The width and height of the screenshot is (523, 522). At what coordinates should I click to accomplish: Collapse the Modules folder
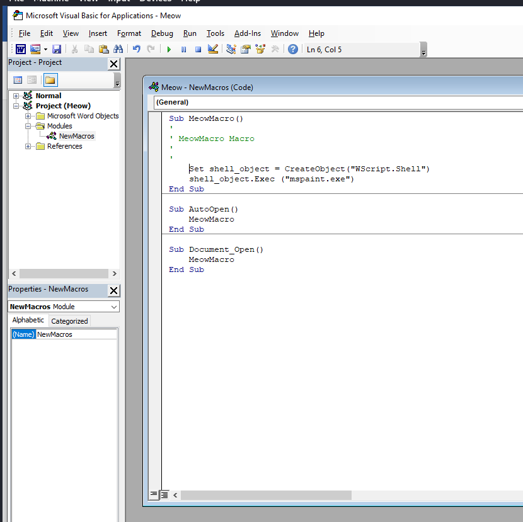pos(28,126)
